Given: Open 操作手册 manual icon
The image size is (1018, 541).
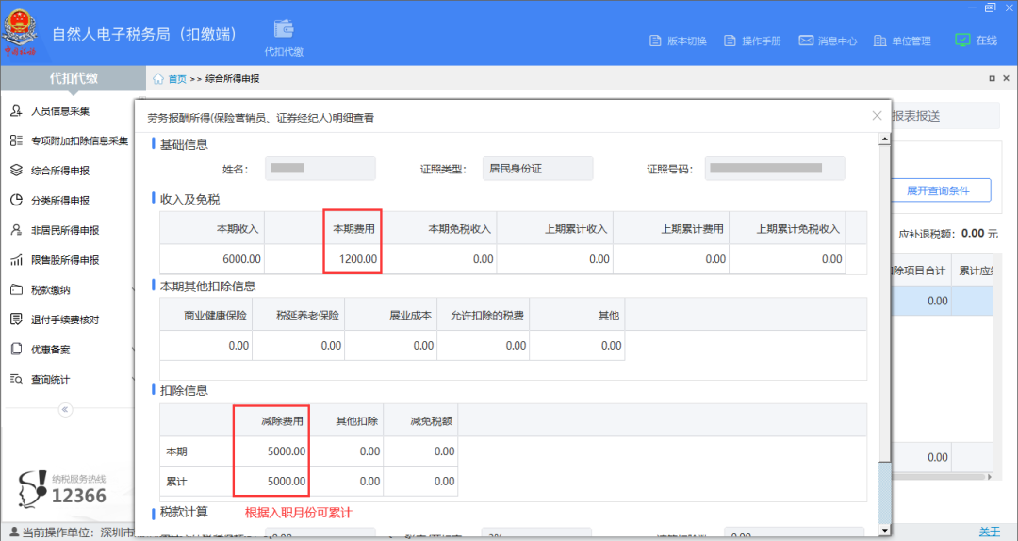Looking at the screenshot, I should coord(730,41).
